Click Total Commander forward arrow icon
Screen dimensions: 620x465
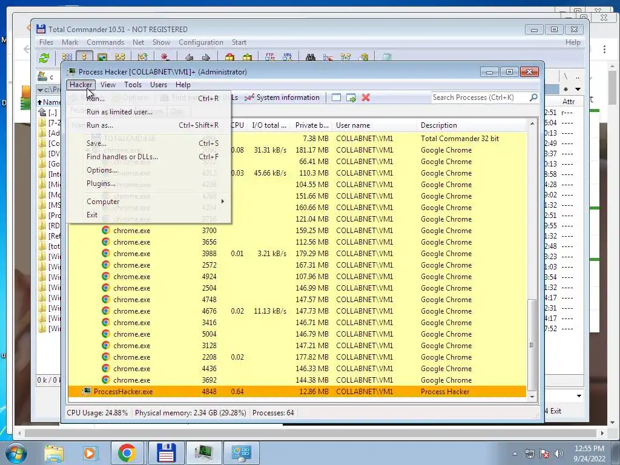(206, 58)
